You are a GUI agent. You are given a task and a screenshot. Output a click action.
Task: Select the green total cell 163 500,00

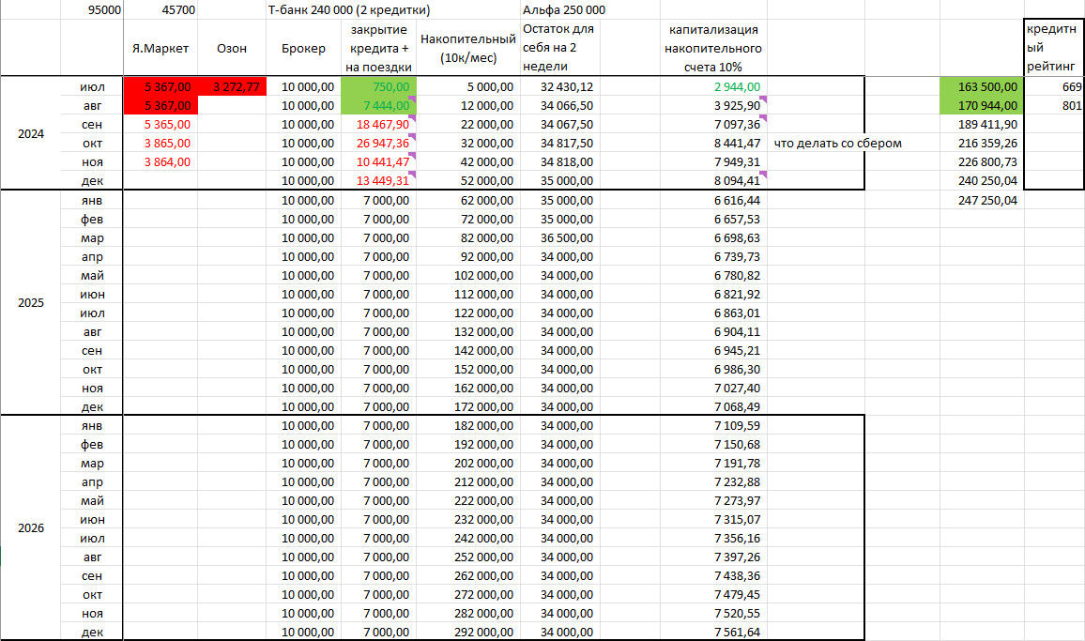coord(982,86)
